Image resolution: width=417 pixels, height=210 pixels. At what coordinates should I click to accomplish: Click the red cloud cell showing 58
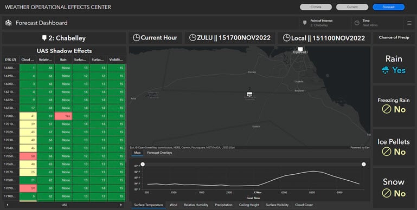[28, 156]
